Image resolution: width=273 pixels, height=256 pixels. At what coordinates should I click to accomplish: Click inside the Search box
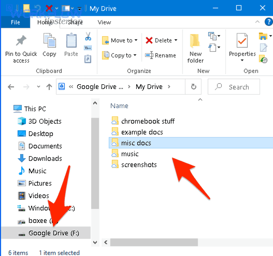[237, 87]
